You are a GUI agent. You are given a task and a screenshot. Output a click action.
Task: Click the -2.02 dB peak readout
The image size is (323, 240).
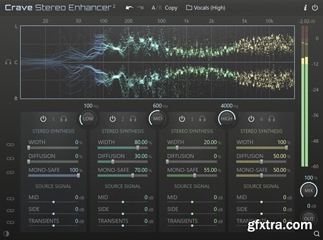(x=307, y=21)
